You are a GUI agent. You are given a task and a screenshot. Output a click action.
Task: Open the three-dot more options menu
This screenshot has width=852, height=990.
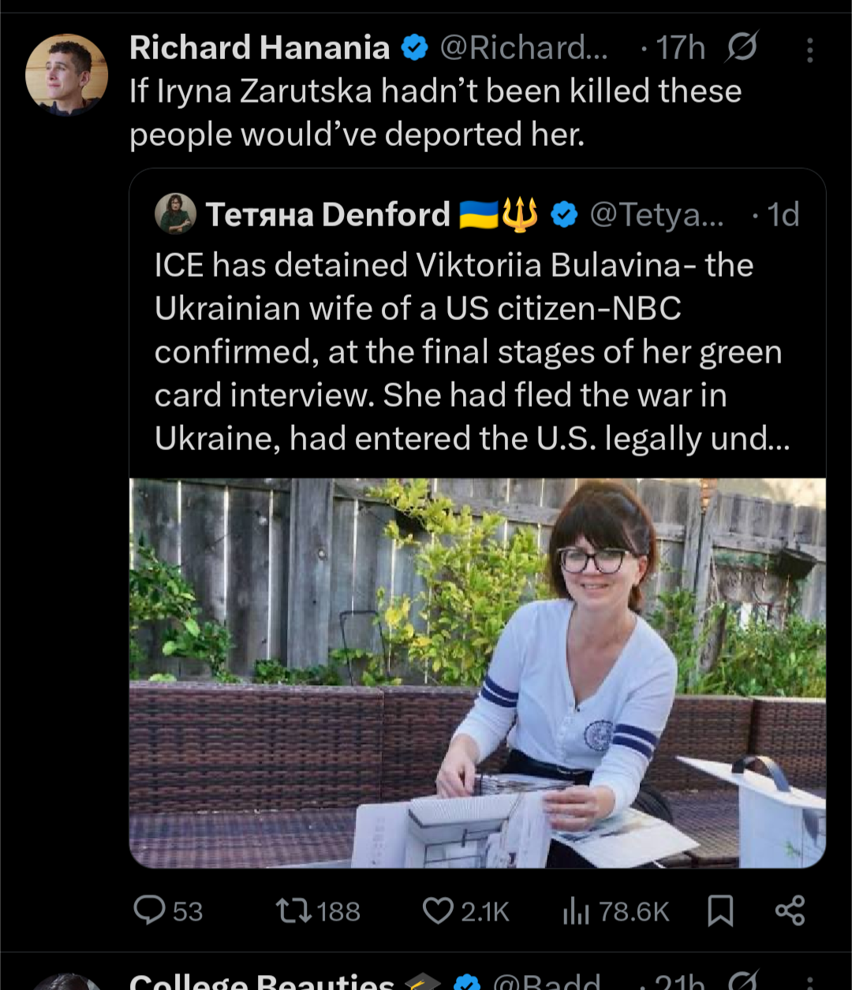click(809, 50)
